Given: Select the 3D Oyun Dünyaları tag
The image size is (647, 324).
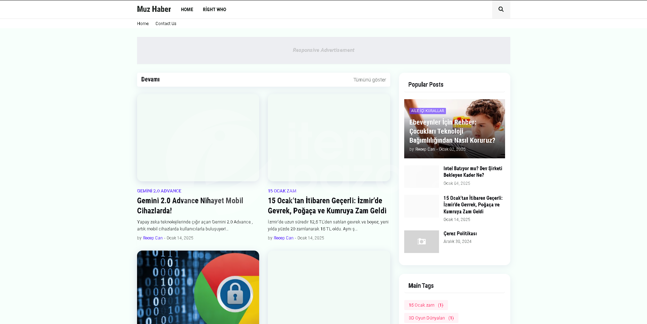Looking at the screenshot, I should (x=431, y=318).
